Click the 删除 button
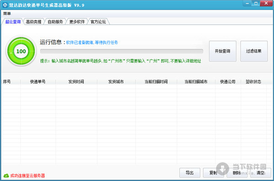Viewport: 274px width, 181px height. pyautogui.click(x=237, y=173)
